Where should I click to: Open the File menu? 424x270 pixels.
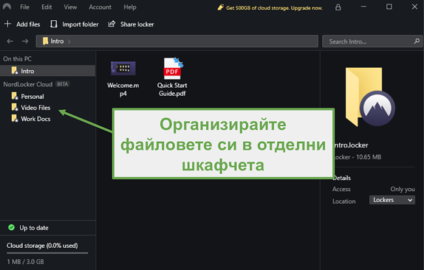click(x=24, y=7)
